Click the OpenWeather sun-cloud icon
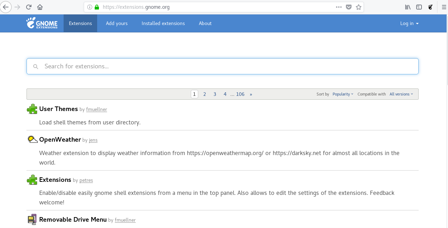The height and width of the screenshot is (228, 448). click(33, 140)
